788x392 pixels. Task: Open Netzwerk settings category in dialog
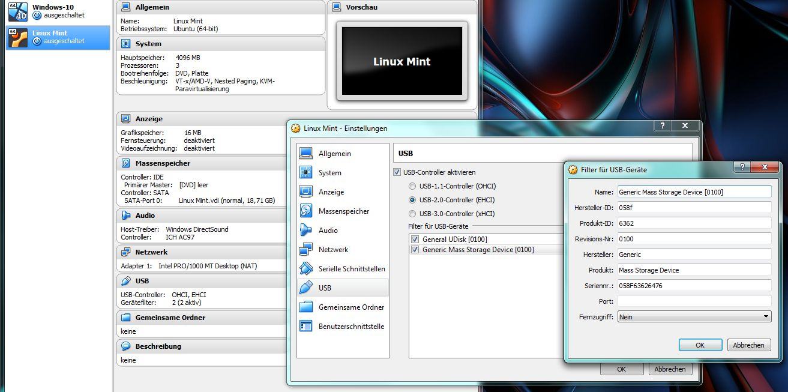343,250
